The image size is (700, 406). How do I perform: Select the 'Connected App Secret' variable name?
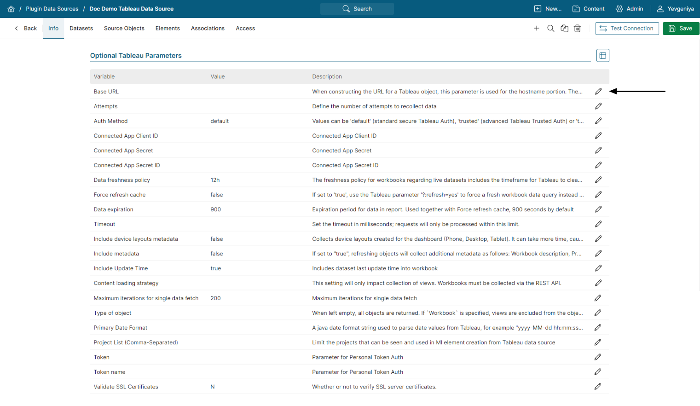pos(123,151)
